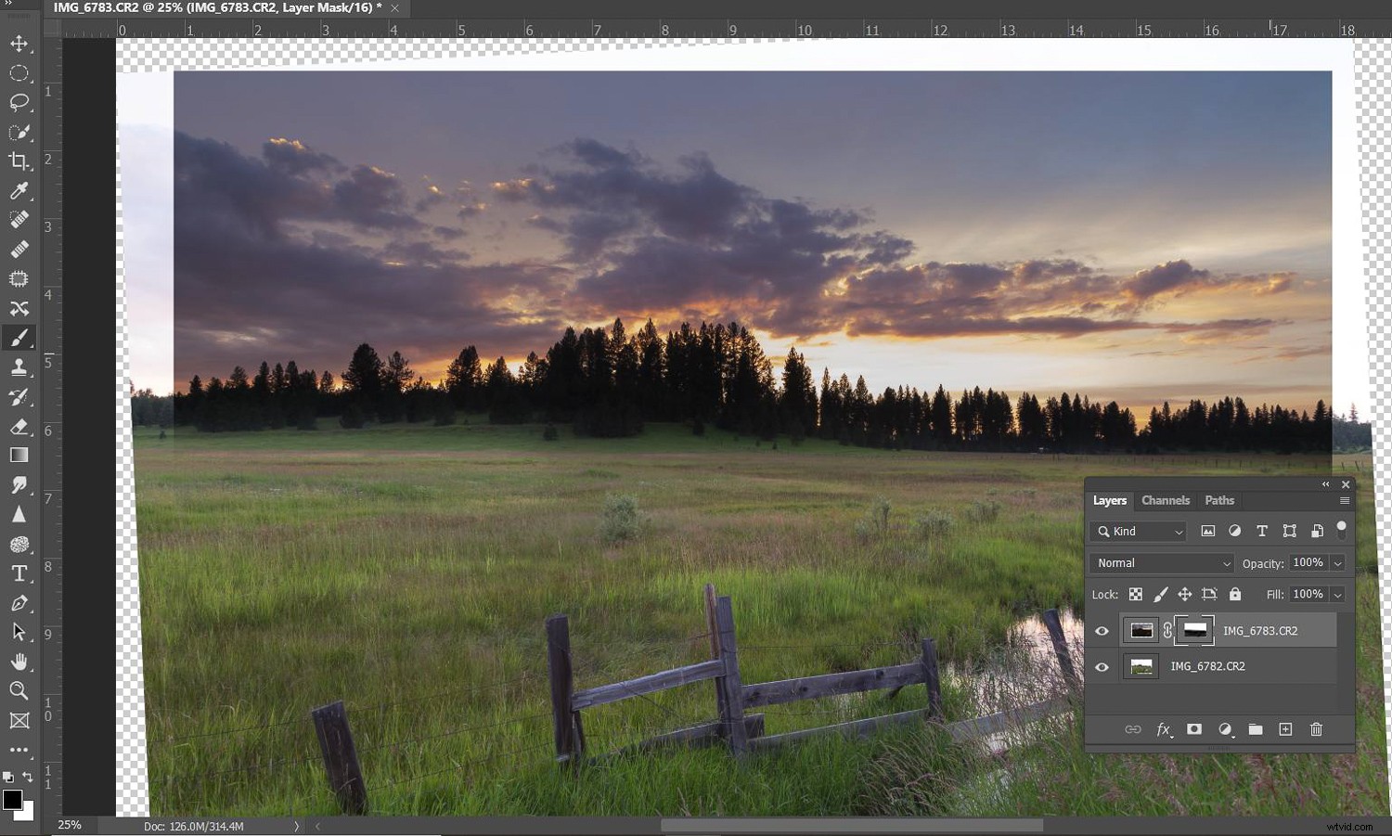Image resolution: width=1392 pixels, height=836 pixels.
Task: Create a new layer
Action: click(x=1285, y=729)
